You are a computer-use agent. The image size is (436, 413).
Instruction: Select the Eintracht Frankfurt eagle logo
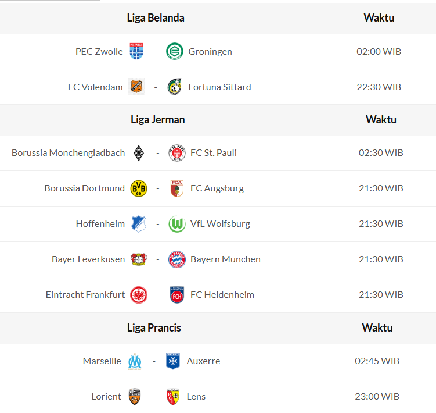tap(139, 295)
